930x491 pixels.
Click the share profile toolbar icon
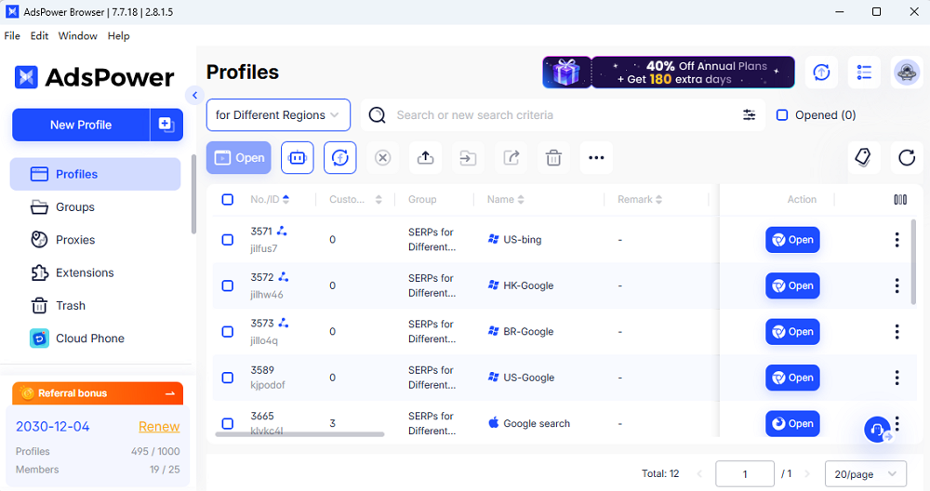coord(511,158)
